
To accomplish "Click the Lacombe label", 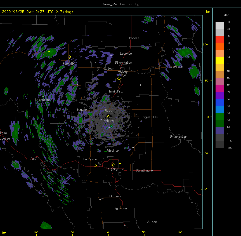I will pos(126,54).
